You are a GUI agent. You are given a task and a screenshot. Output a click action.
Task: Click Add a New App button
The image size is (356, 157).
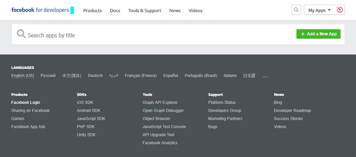coord(318,34)
